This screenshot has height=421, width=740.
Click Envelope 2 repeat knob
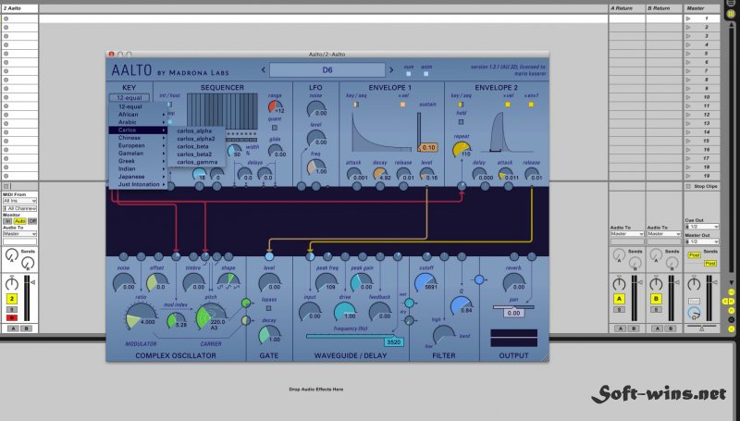coord(461,149)
